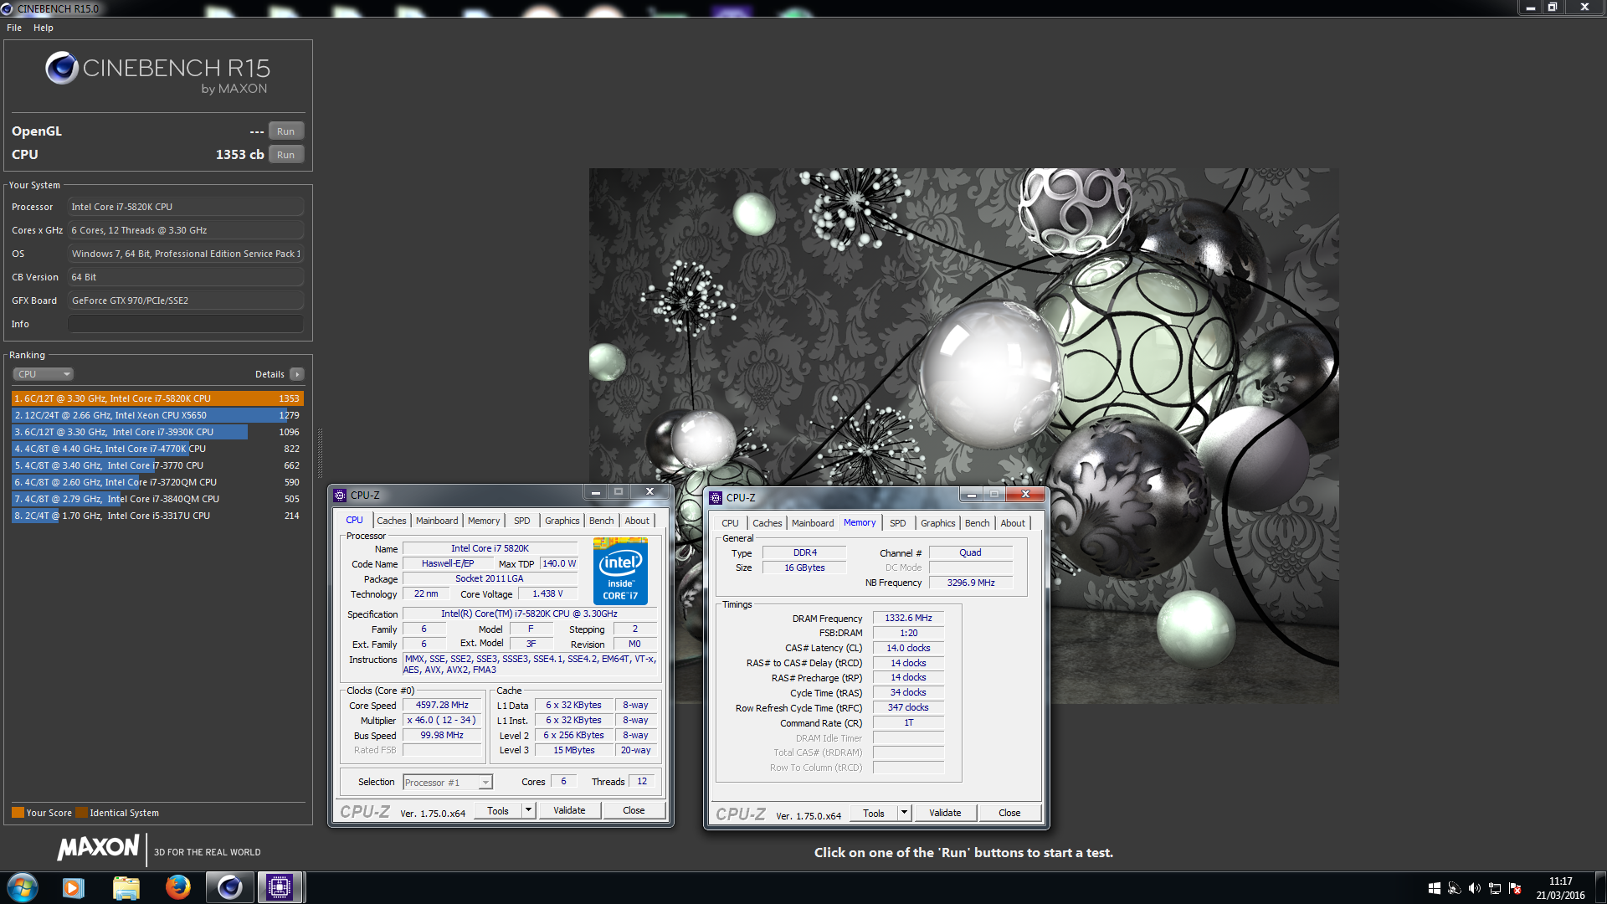Minimize the CPU-Z CPU window
1607x904 pixels.
pos(595,492)
